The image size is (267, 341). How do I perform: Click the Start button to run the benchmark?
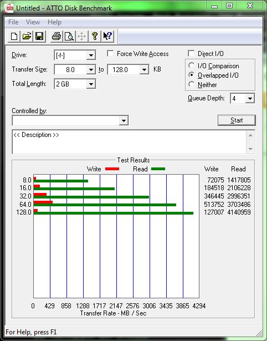point(237,120)
